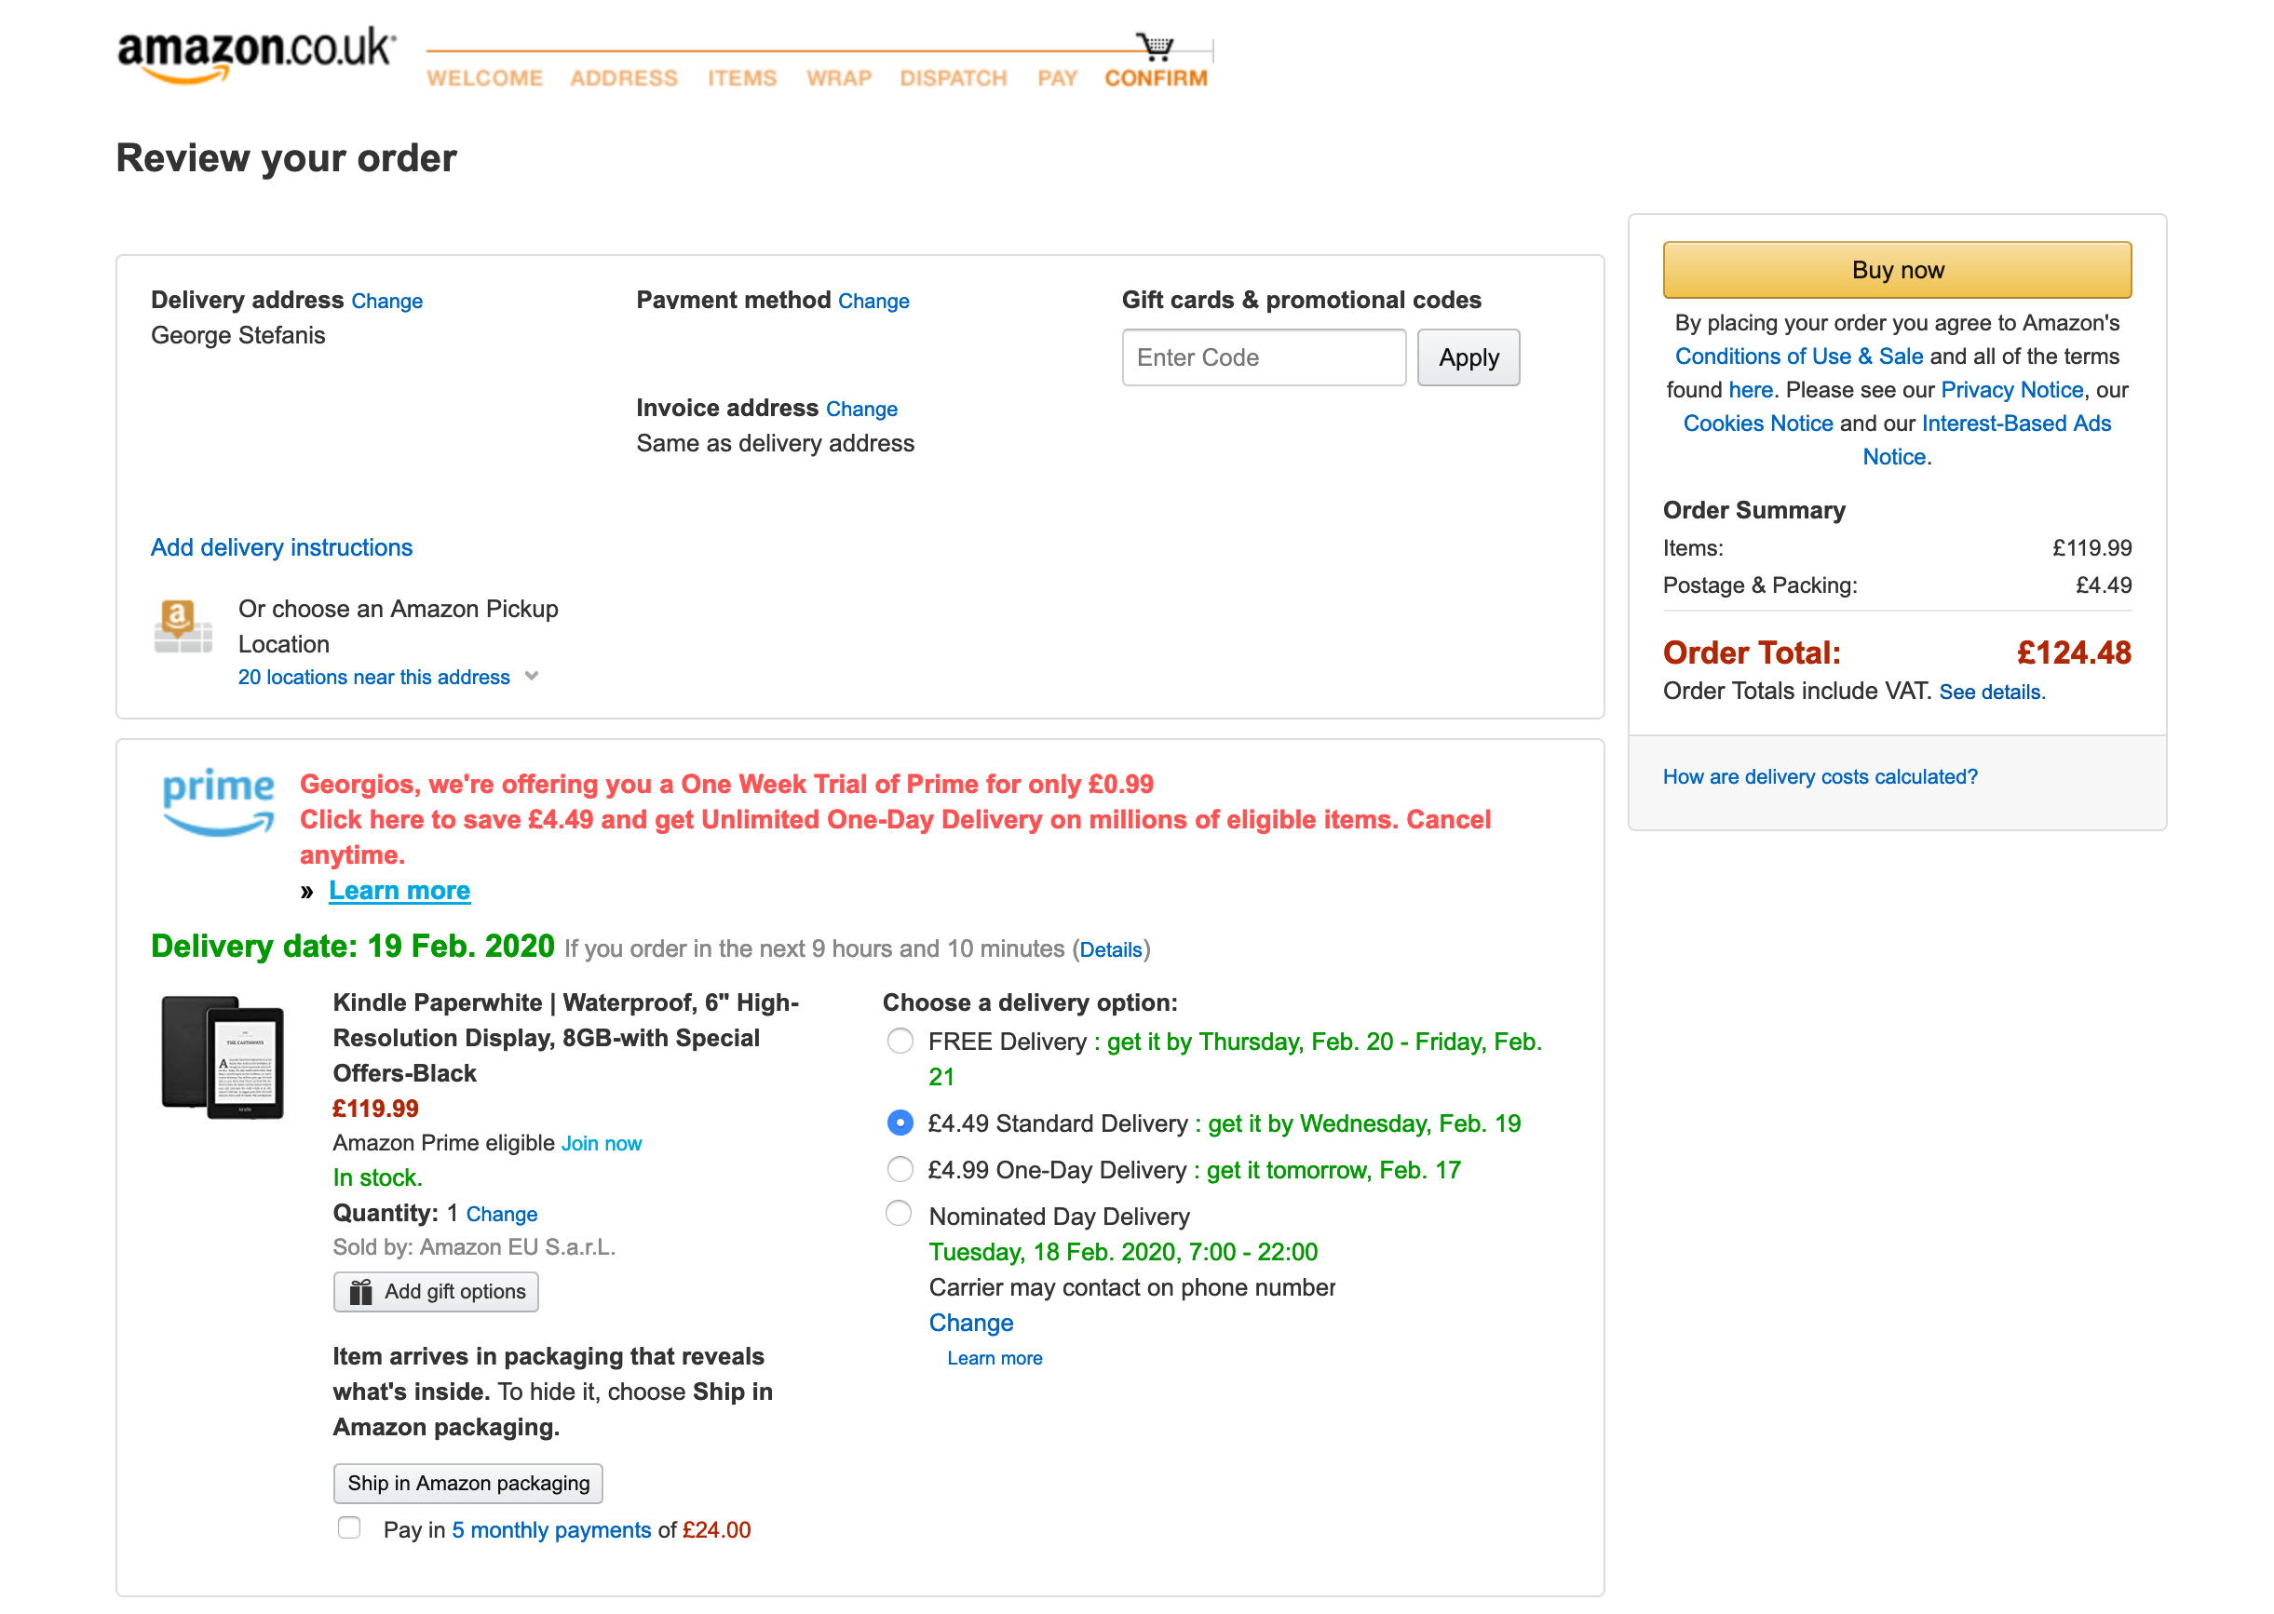Go to the ADDRESS checkout step
Viewport: 2274px width, 1614px height.
click(623, 77)
